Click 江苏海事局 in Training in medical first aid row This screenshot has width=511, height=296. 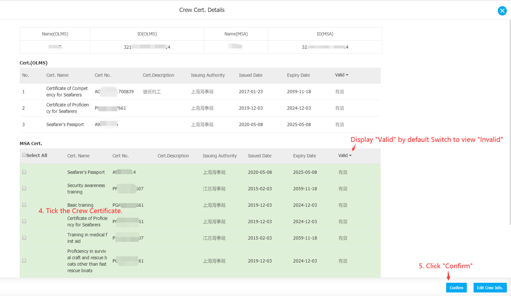tap(214, 238)
